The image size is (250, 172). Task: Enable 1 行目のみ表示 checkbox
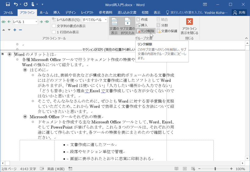[54, 32]
